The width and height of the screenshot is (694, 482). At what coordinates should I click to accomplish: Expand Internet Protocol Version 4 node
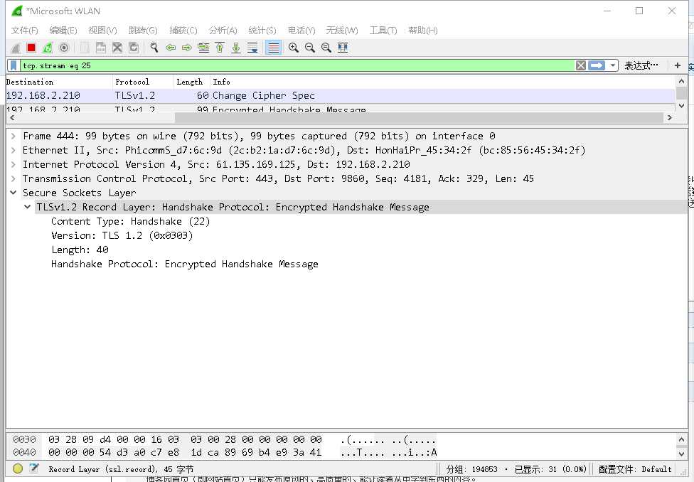(14, 164)
